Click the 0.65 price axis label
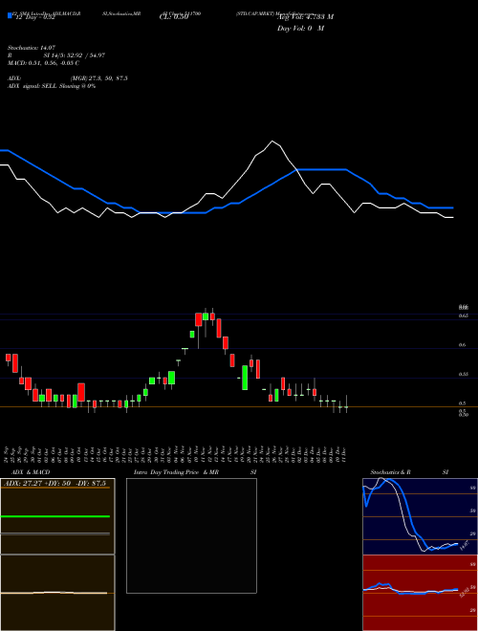This screenshot has height=631, width=478. click(x=463, y=315)
